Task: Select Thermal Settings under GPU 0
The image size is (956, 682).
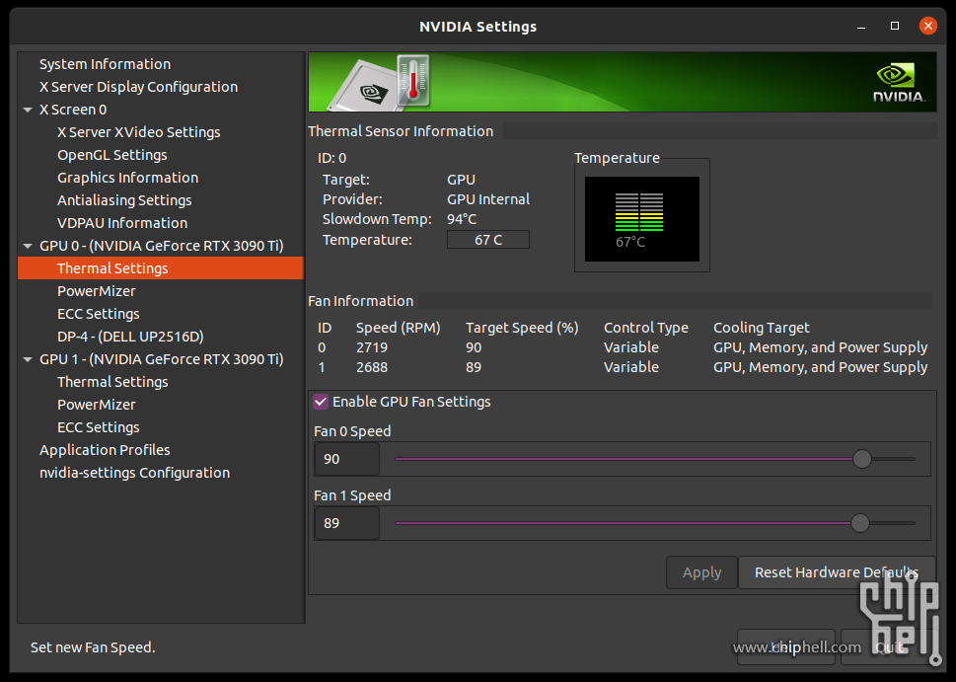Action: [161, 268]
